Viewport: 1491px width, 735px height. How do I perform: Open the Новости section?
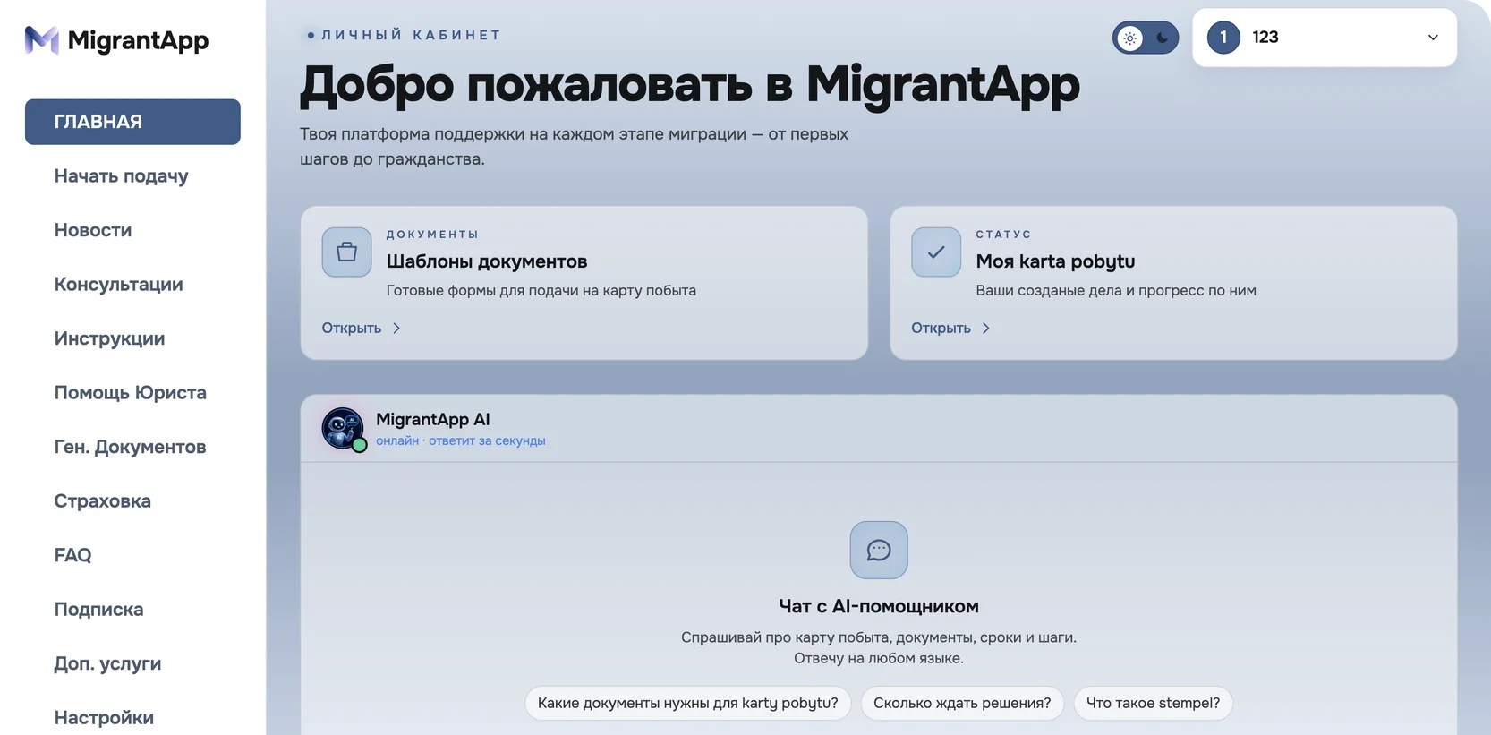[x=93, y=230]
